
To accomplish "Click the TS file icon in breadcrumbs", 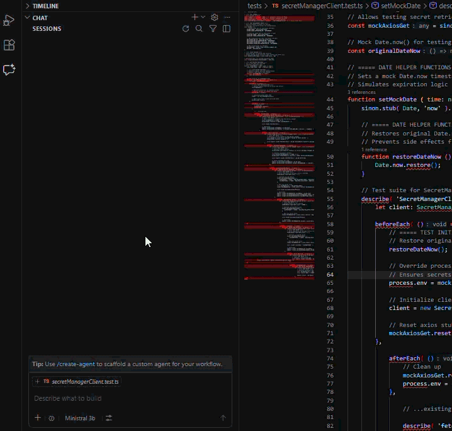I will coord(275,6).
